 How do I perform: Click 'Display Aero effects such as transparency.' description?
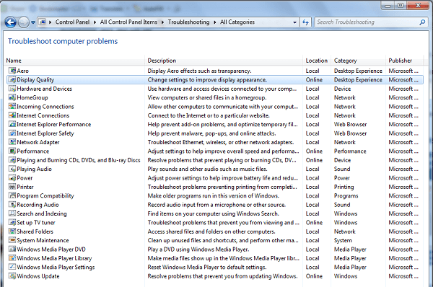(x=199, y=71)
